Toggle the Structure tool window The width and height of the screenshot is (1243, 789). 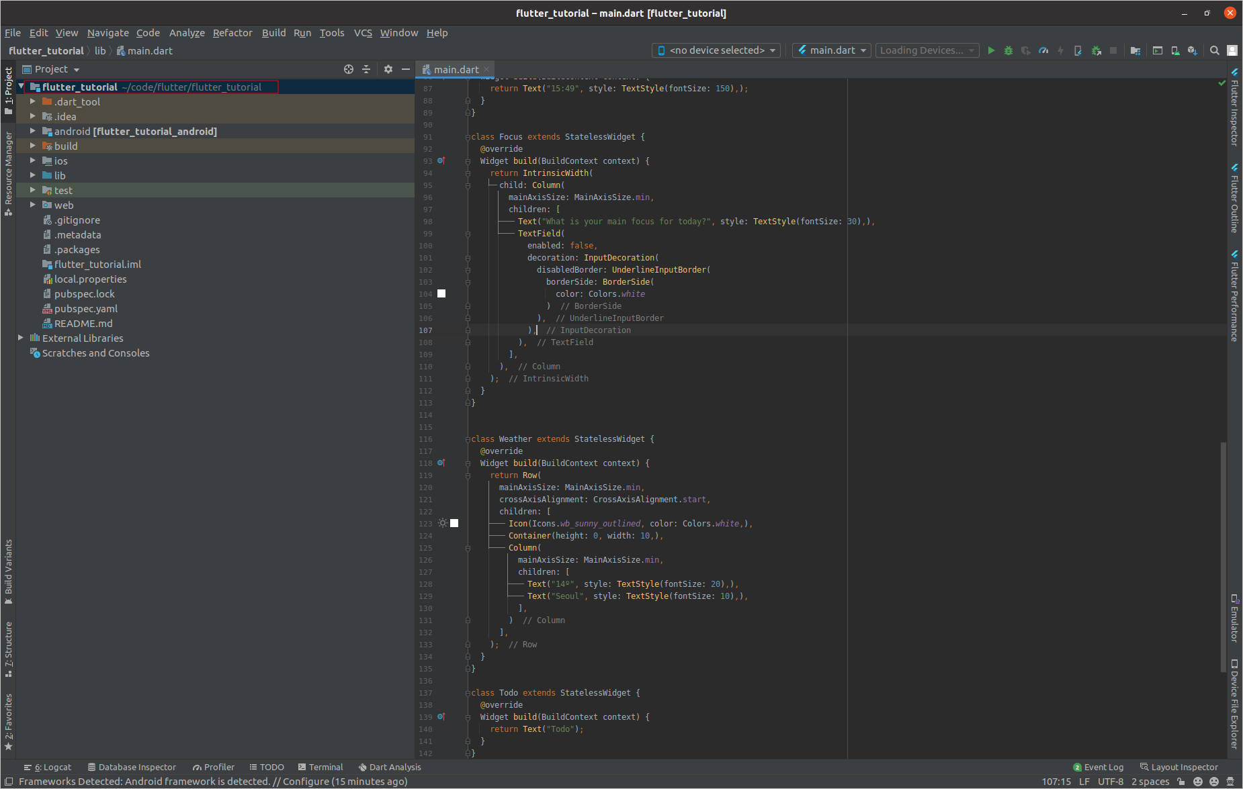8,649
